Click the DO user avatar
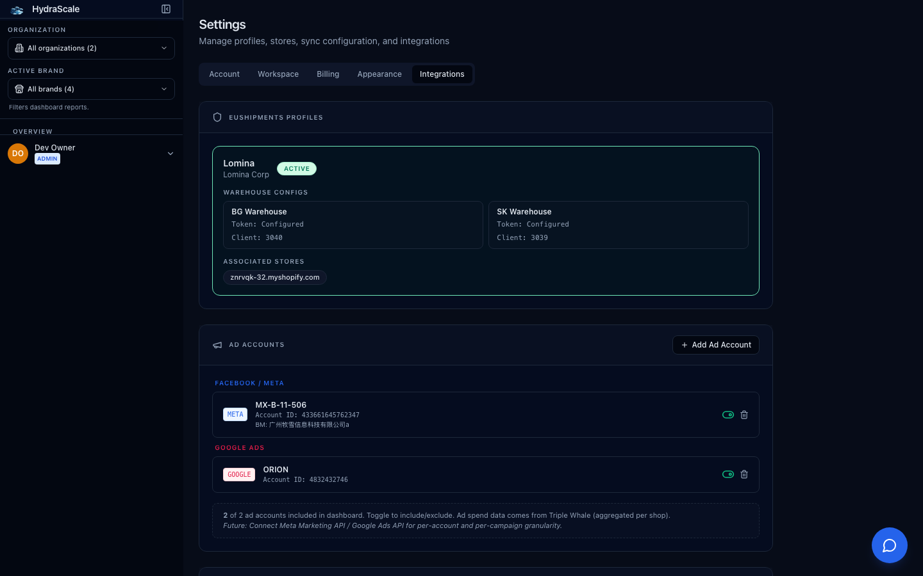The width and height of the screenshot is (923, 576). (18, 154)
